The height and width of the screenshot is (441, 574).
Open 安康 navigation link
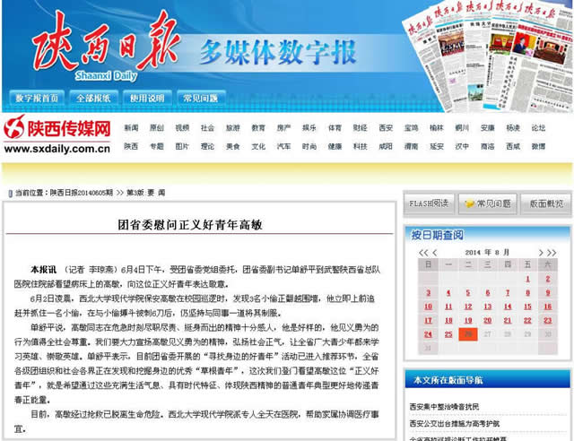coord(487,127)
